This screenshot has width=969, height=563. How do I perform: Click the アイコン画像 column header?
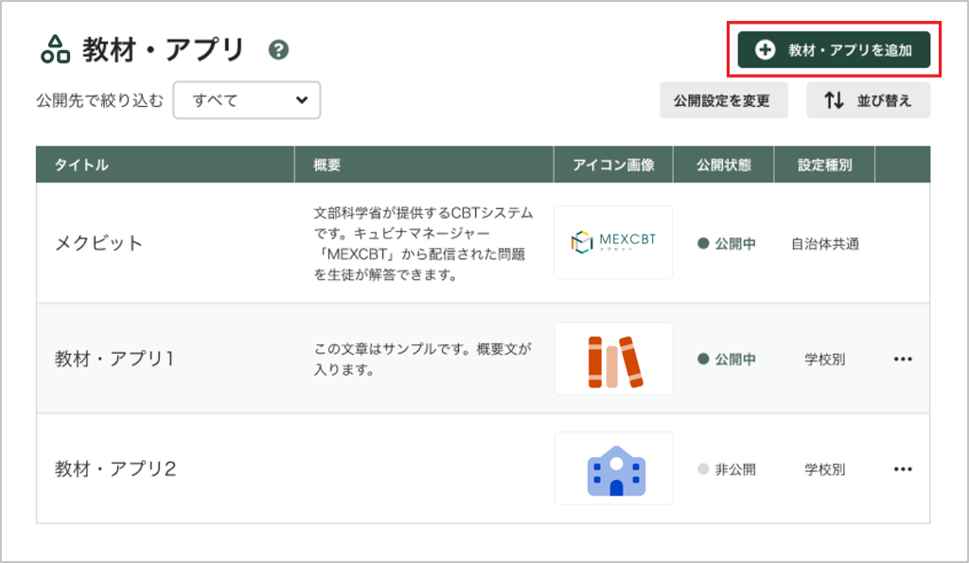(613, 165)
